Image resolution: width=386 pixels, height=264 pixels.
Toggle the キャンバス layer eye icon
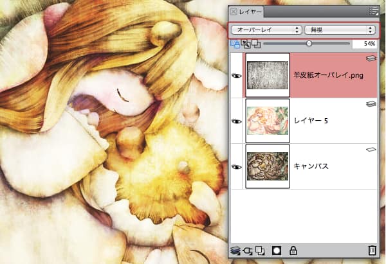tap(236, 166)
